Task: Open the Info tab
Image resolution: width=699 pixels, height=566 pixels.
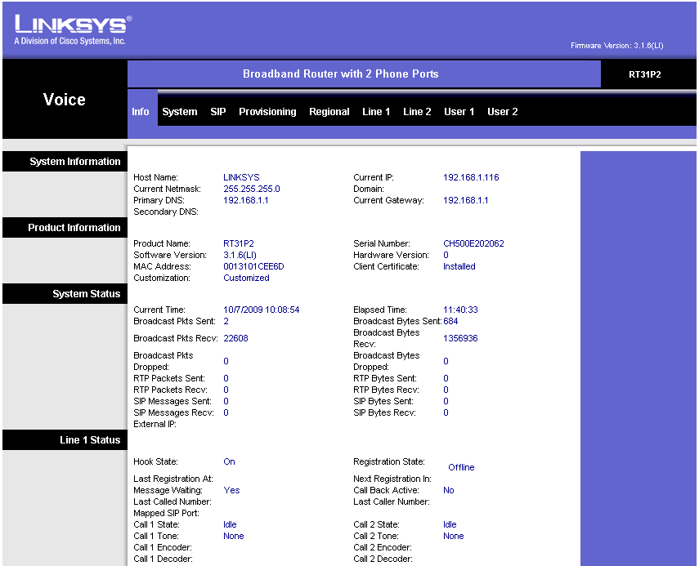Action: point(141,112)
